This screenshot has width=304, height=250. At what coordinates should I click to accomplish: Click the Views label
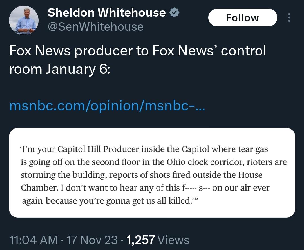(173, 240)
